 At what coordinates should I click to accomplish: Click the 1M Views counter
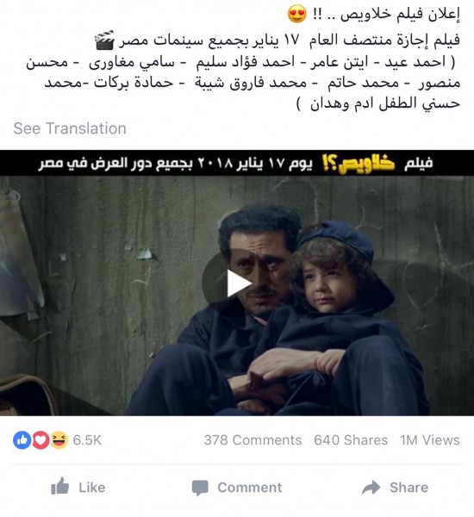coord(430,440)
